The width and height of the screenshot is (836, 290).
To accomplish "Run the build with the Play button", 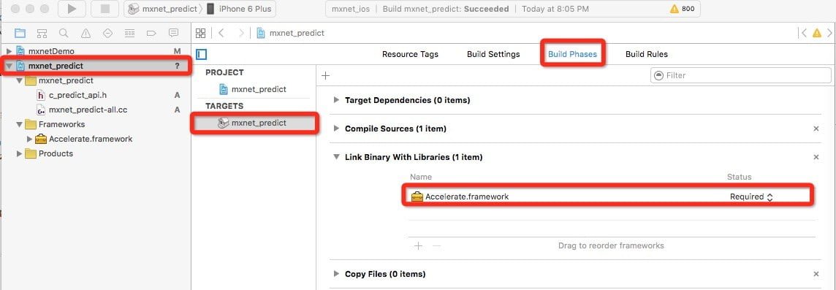I will pyautogui.click(x=72, y=9).
